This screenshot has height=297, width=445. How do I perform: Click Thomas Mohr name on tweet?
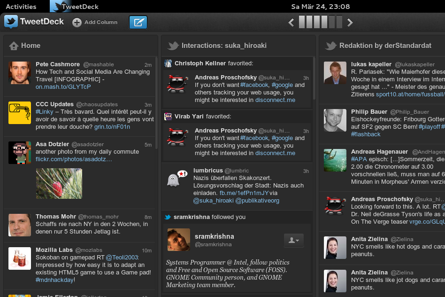tap(55, 217)
